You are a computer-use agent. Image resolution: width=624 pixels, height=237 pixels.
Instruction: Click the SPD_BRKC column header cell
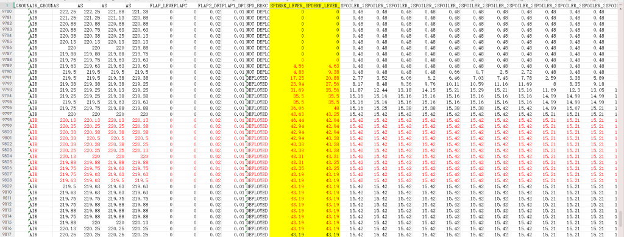tap(257, 5)
